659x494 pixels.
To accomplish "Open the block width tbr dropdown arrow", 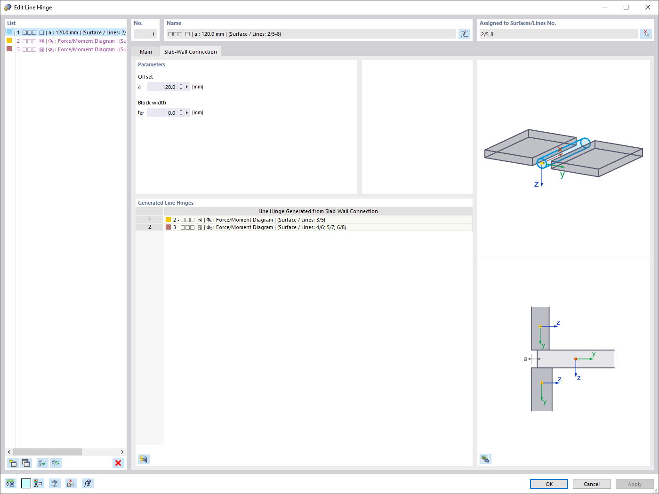I will tap(187, 112).
